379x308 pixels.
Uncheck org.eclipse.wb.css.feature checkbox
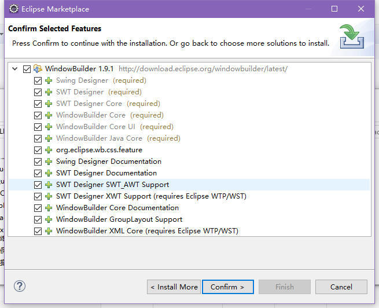[38, 151]
